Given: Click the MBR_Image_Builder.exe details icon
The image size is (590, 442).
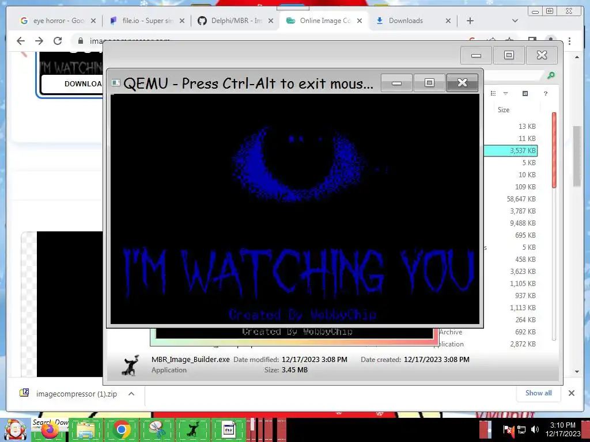Looking at the screenshot, I should [x=131, y=365].
